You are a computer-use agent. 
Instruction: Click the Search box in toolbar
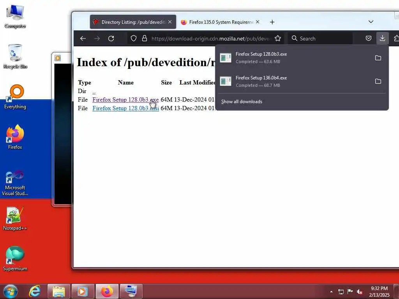pyautogui.click(x=320, y=39)
